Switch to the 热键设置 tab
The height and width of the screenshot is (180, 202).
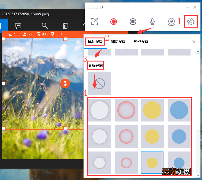pos(141,41)
